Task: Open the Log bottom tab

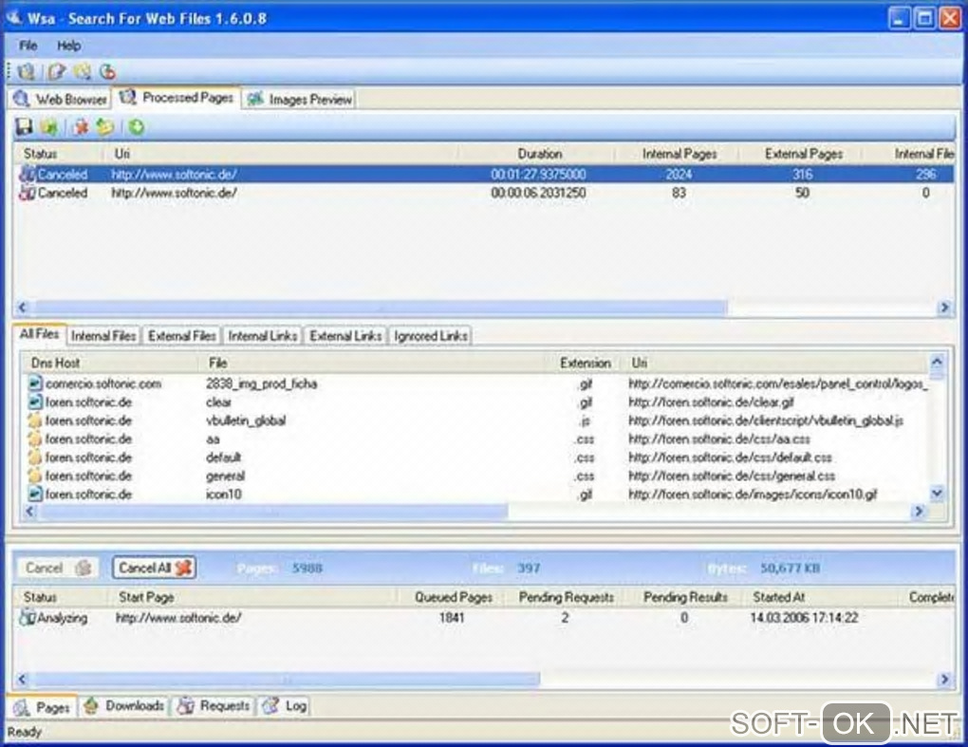Action: point(285,705)
